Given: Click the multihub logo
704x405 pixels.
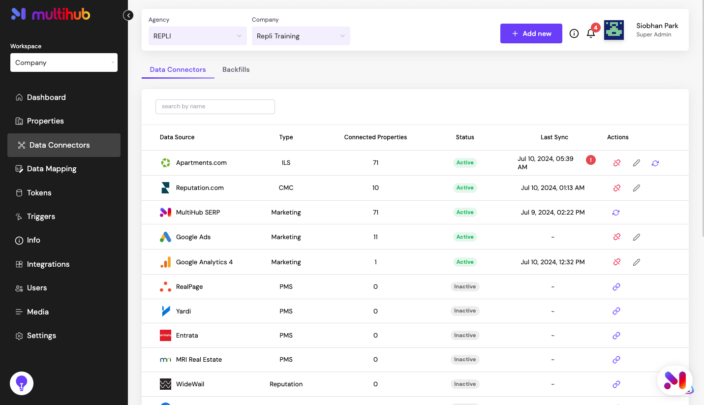Looking at the screenshot, I should (x=51, y=14).
